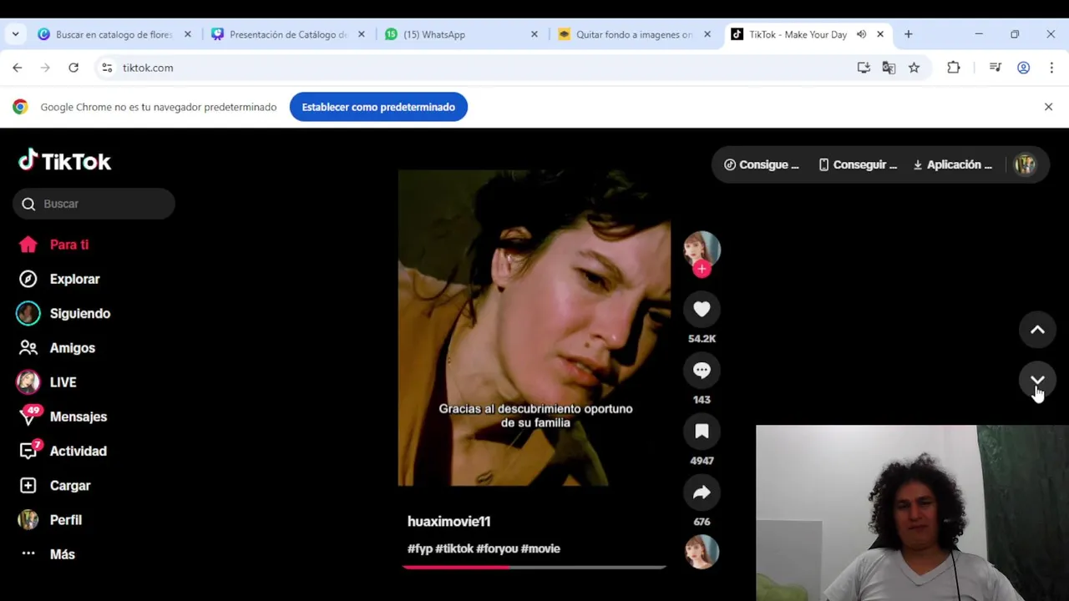Open the #movie hashtag
The image size is (1069, 601).
pyautogui.click(x=540, y=548)
